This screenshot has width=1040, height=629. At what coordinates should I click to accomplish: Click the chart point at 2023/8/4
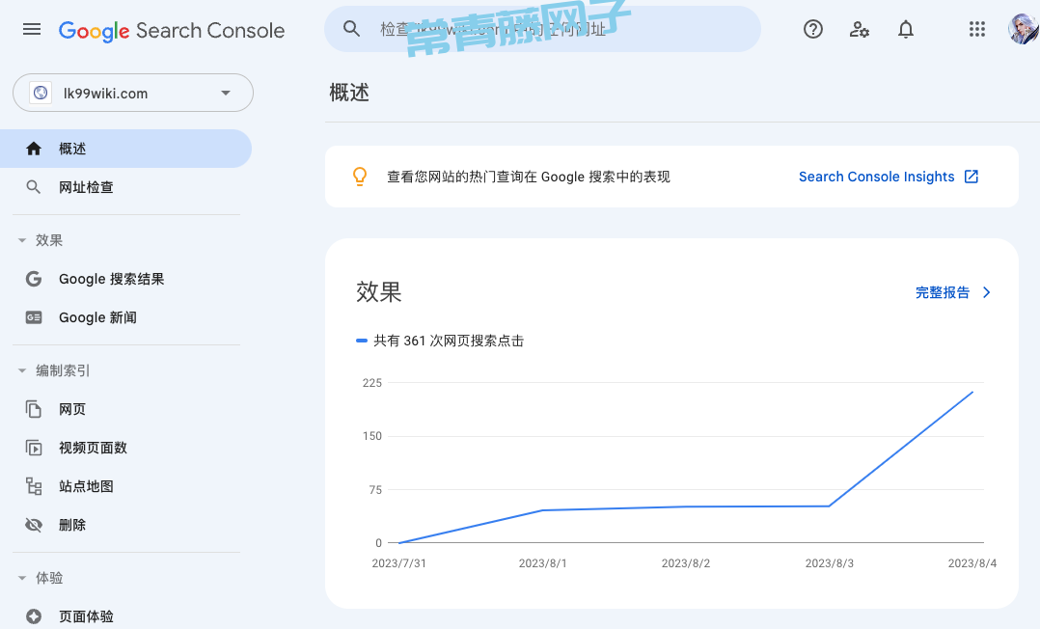coord(972,392)
